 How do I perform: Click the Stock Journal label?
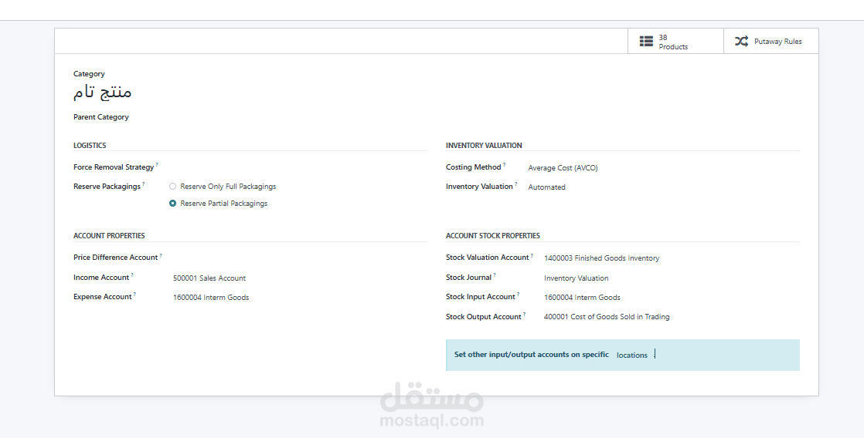pos(469,278)
